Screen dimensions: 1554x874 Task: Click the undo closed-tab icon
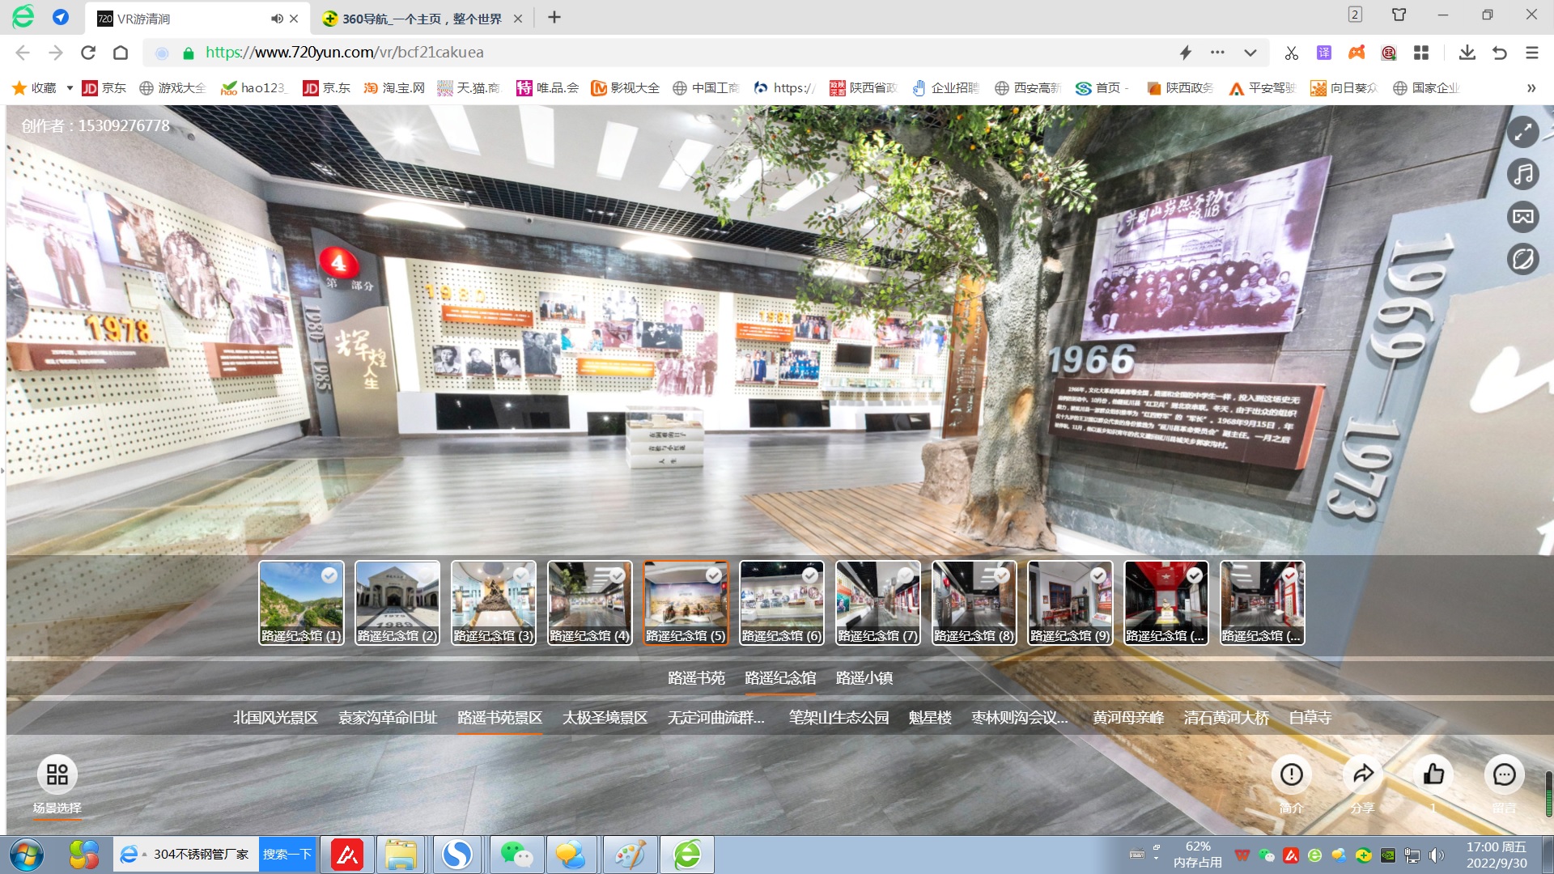(1500, 53)
